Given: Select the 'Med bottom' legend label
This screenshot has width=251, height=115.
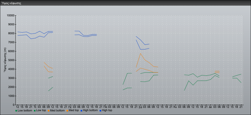Looking at the screenshot, I should click(57, 110).
